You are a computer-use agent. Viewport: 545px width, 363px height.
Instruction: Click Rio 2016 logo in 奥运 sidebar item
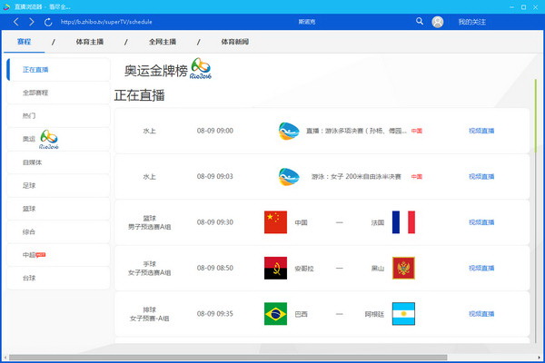tap(49, 139)
